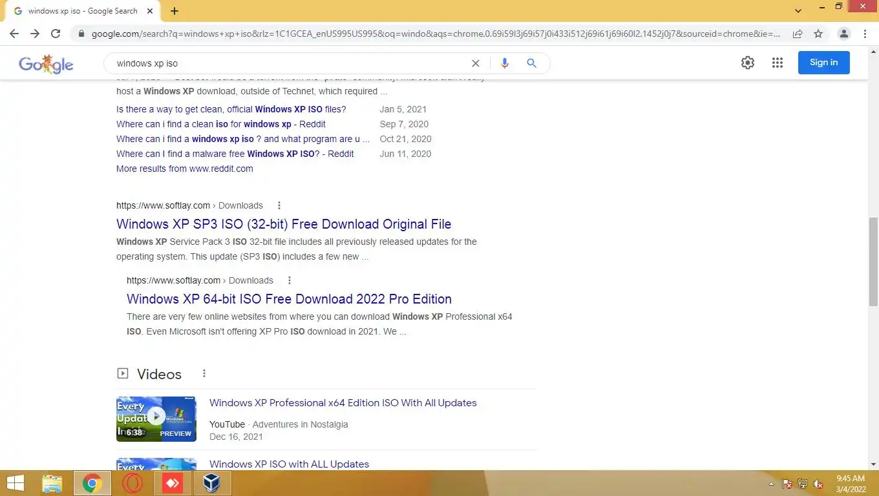Image resolution: width=879 pixels, height=496 pixels.
Task: Click the scrollbar up arrow
Action: click(x=873, y=52)
